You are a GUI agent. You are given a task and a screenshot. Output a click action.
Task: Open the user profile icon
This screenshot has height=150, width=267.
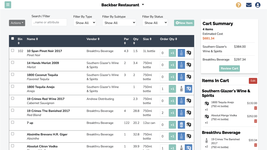[x=258, y=5]
